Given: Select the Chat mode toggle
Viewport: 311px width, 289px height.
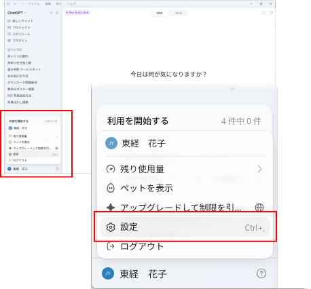Looking at the screenshot, I should pos(160,13).
